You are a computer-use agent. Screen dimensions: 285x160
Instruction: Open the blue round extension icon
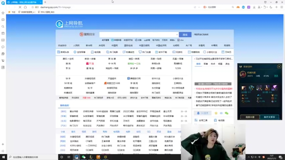pos(243,7)
